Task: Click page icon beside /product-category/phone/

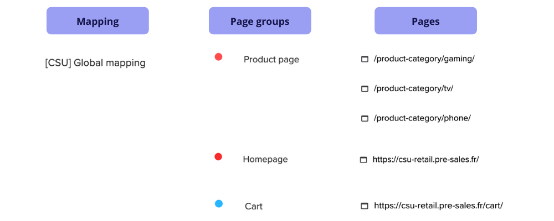Action: tap(365, 119)
